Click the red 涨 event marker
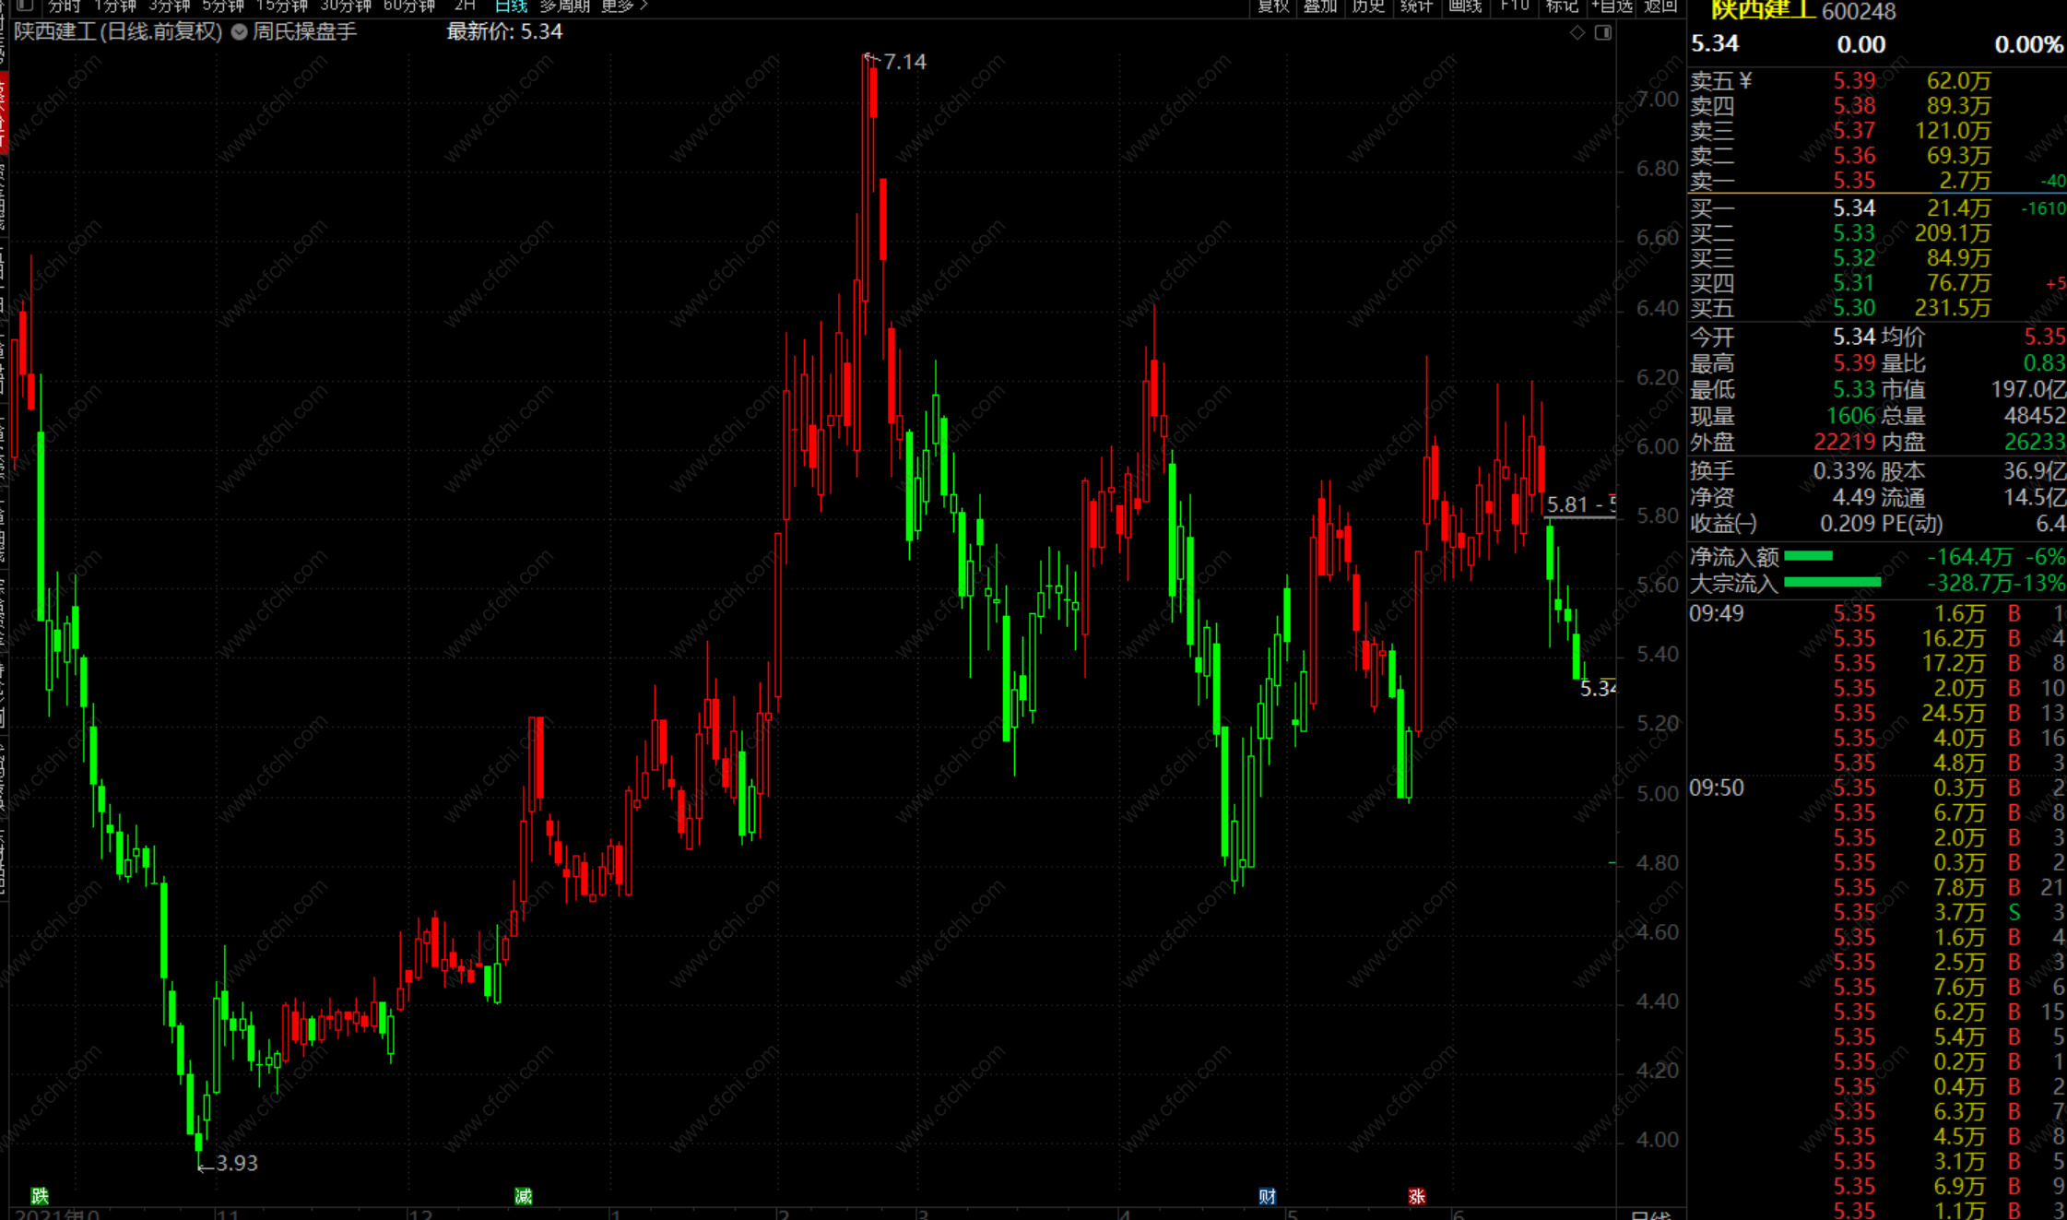 1417,1196
